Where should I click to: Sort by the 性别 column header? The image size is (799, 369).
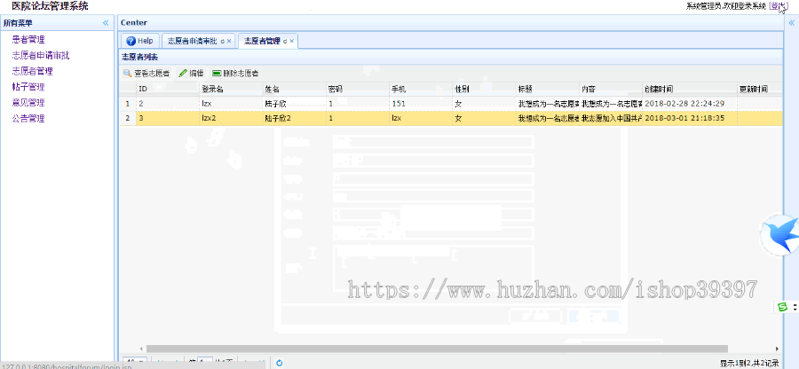pyautogui.click(x=483, y=89)
